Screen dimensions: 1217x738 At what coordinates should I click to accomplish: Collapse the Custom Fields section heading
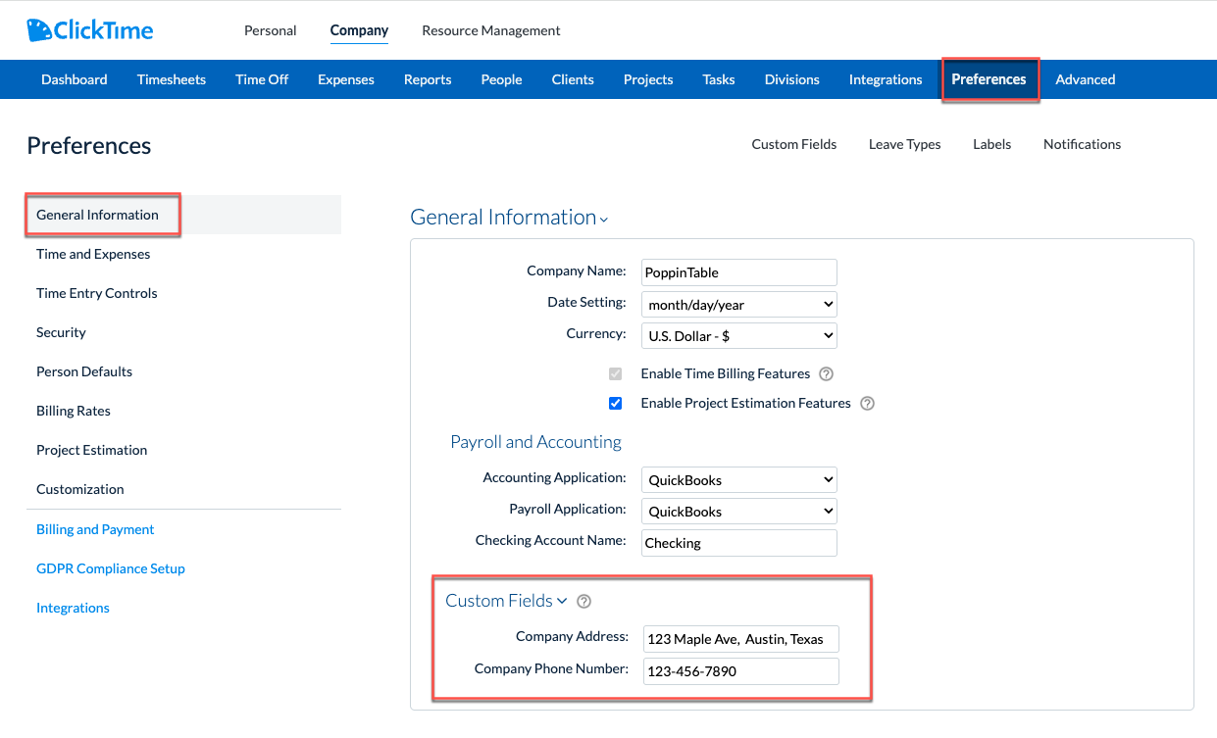pyautogui.click(x=506, y=601)
